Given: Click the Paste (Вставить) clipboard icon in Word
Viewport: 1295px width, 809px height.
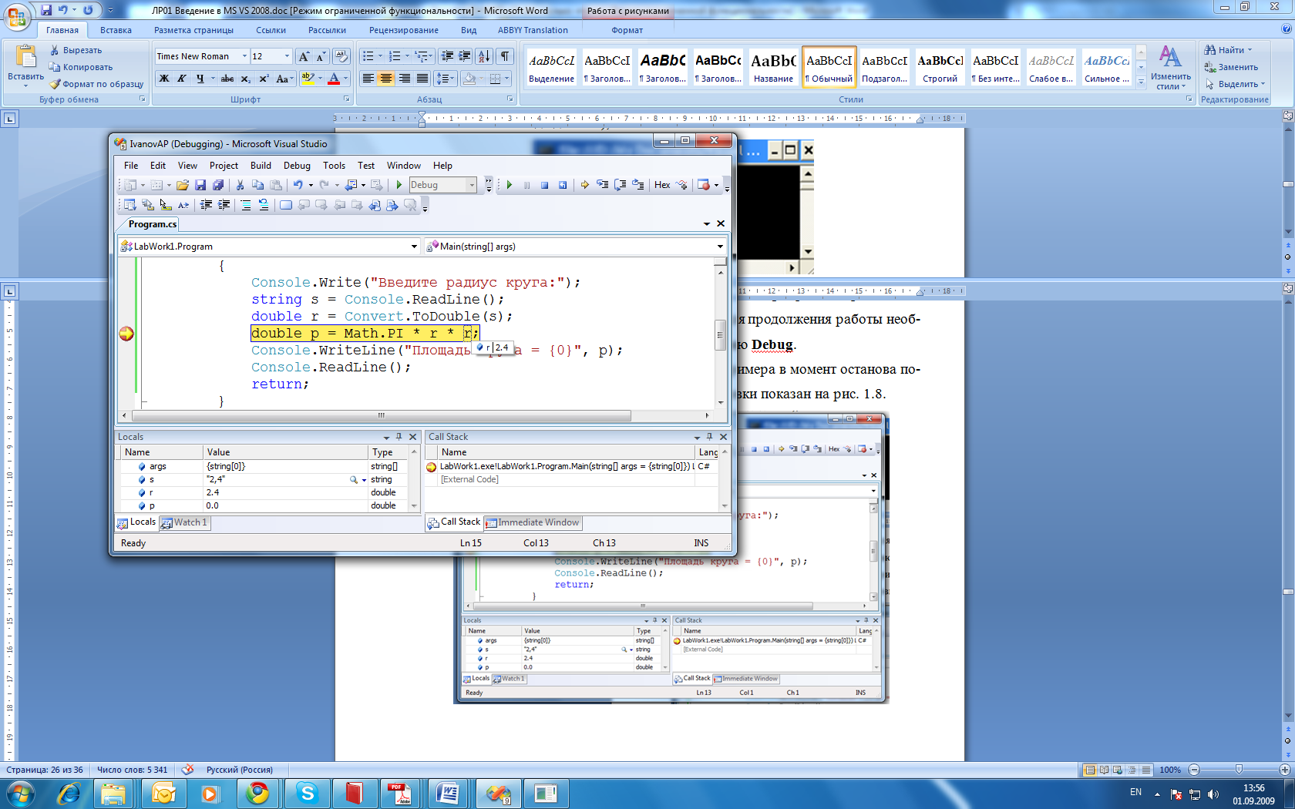Looking at the screenshot, I should pos(25,57).
